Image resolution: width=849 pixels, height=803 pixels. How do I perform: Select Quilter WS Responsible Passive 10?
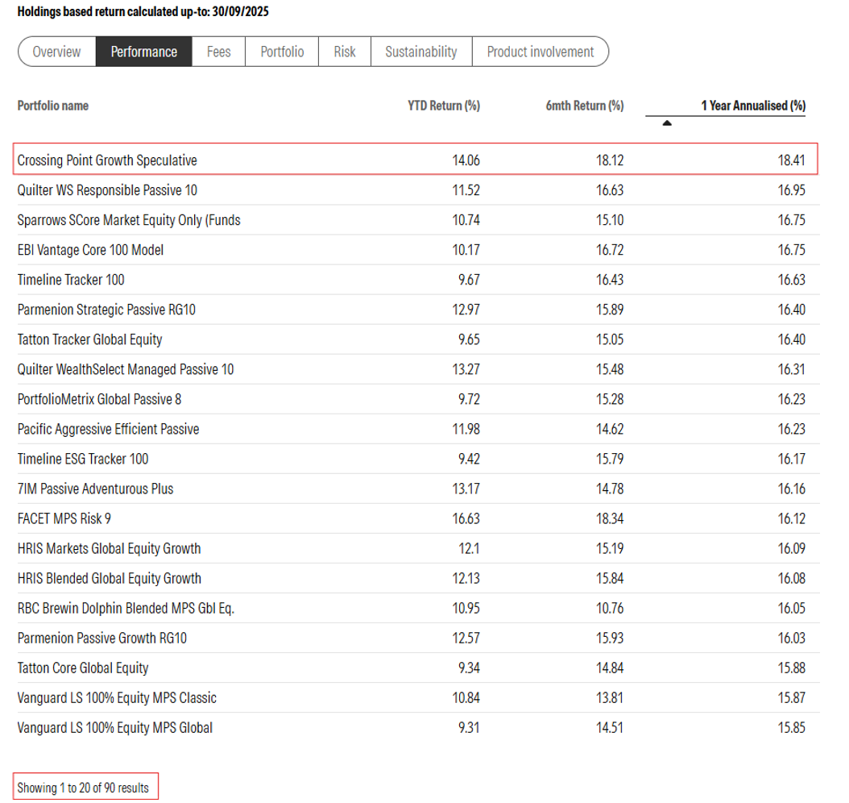coord(107,190)
